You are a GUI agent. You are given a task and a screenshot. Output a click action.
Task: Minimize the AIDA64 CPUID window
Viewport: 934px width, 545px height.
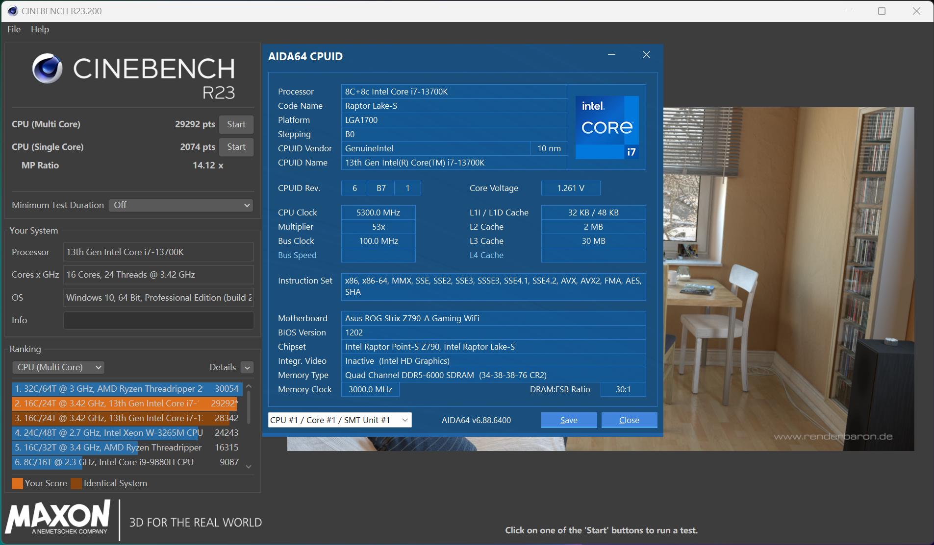click(611, 55)
